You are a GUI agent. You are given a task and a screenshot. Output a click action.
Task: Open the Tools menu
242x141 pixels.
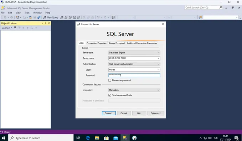pos(27,13)
